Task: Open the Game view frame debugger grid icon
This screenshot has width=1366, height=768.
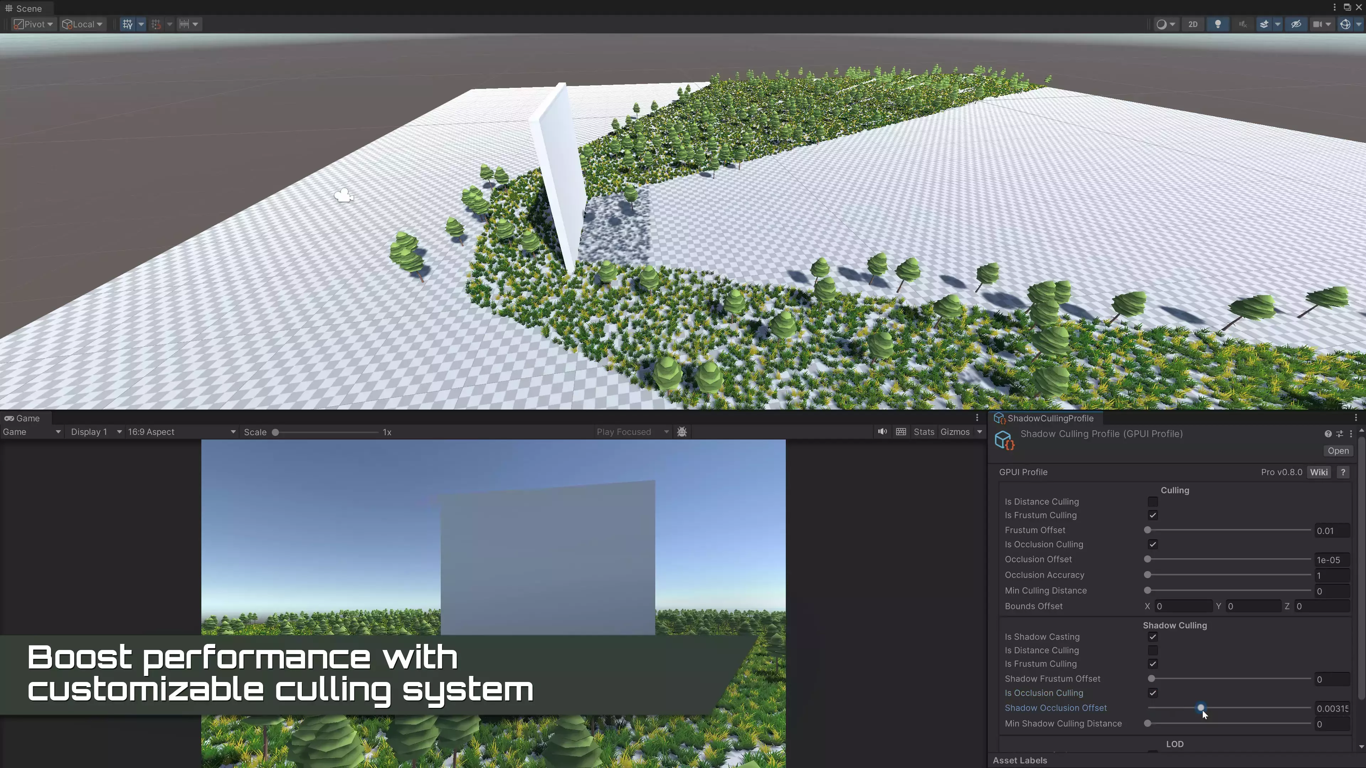Action: coord(900,431)
